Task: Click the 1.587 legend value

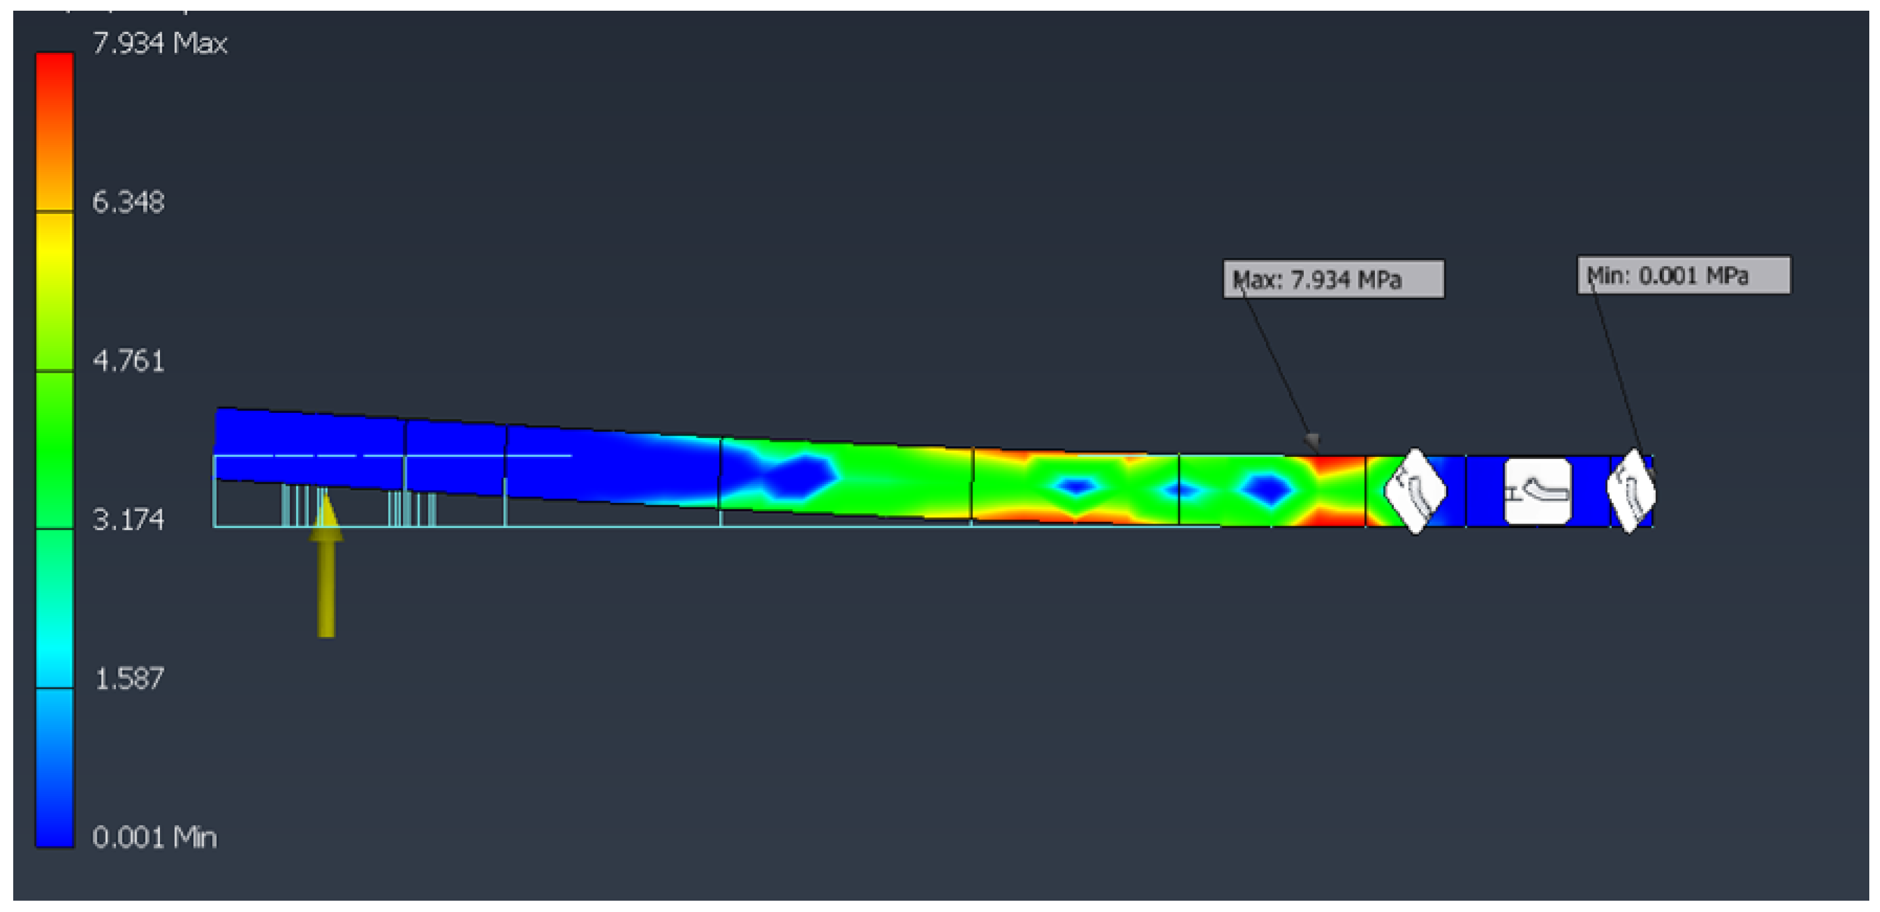Action: click(129, 678)
